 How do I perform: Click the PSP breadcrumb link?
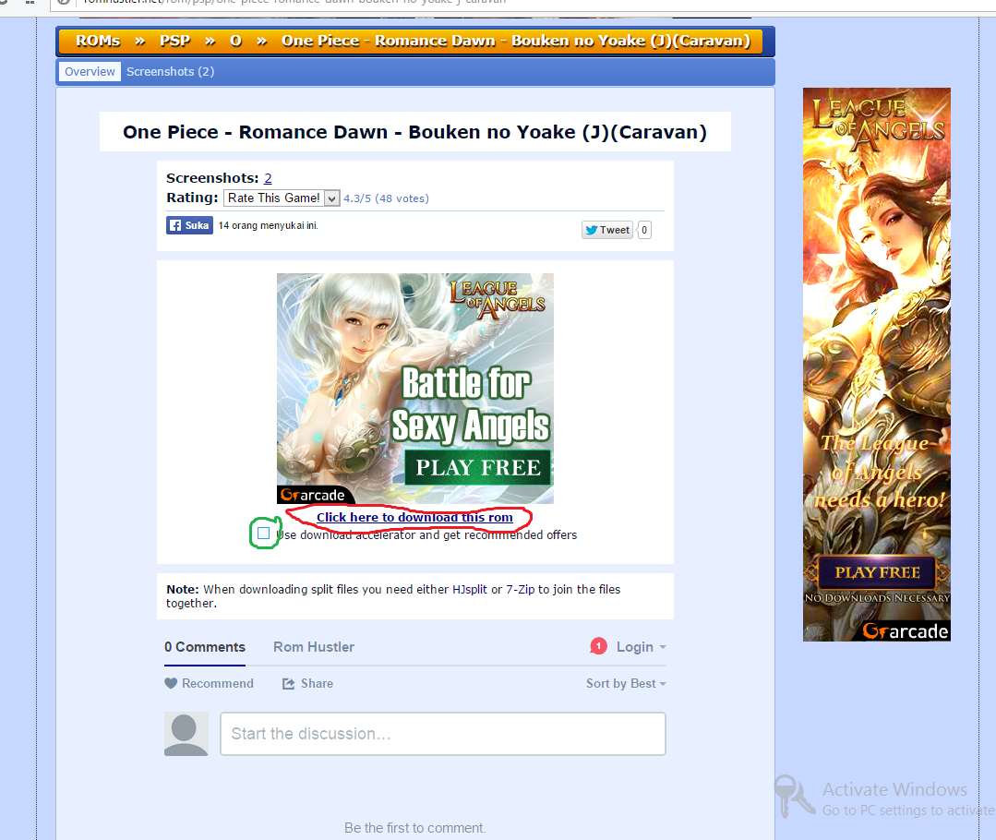point(174,41)
